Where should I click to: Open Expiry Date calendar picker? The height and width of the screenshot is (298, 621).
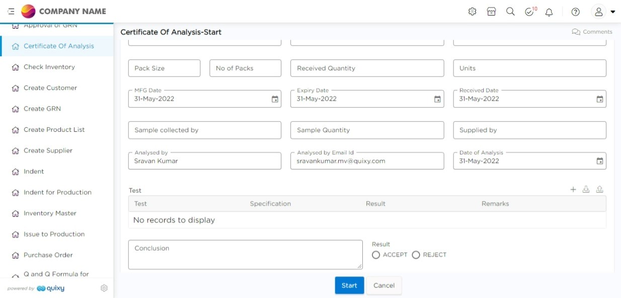click(x=437, y=100)
